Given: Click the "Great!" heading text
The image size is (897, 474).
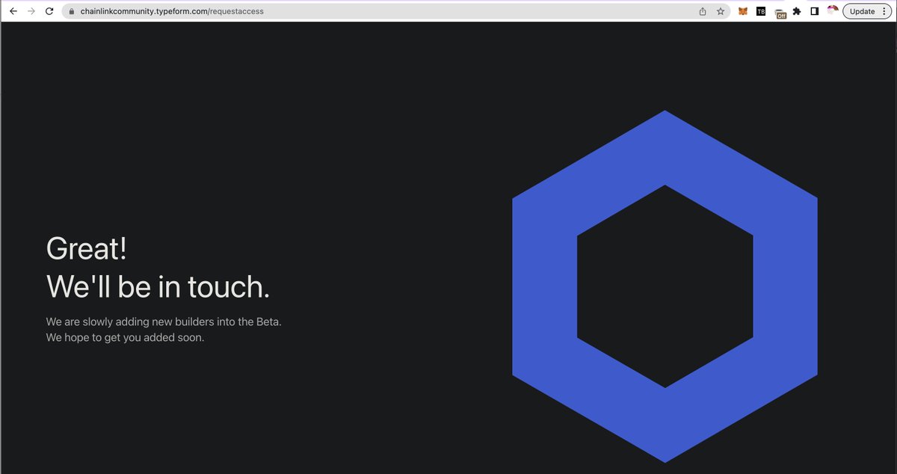Looking at the screenshot, I should (x=86, y=248).
